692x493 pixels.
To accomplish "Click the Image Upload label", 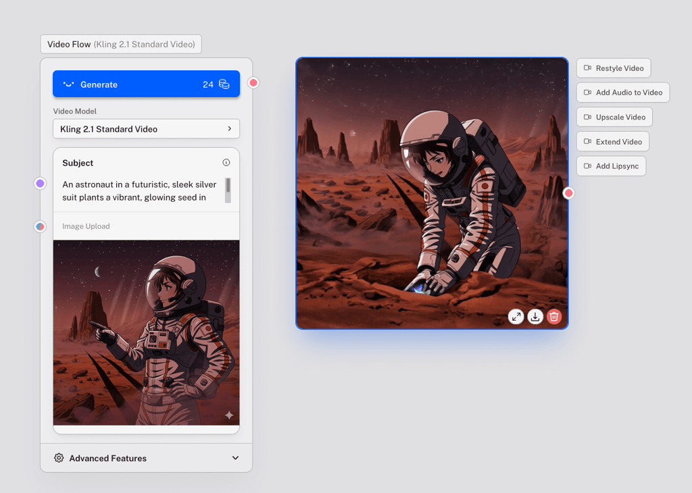I will click(x=86, y=226).
